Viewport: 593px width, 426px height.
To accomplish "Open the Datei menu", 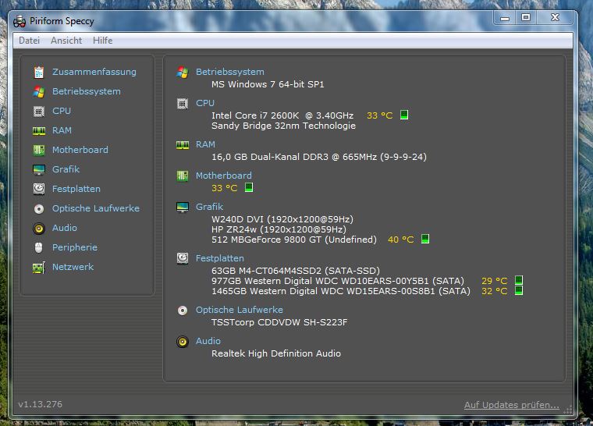I will [x=29, y=41].
